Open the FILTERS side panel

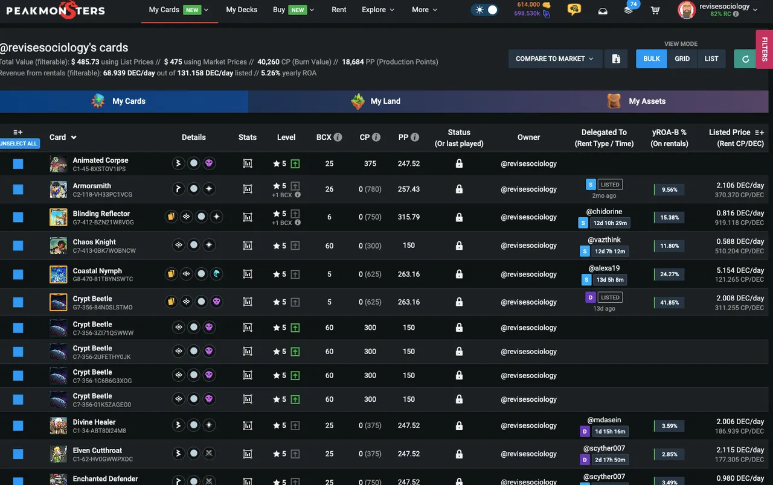click(x=765, y=49)
